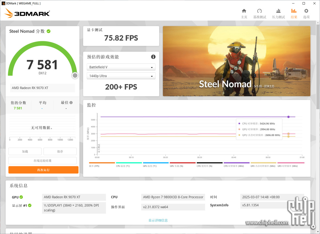Click the green check next to 显示屏 #1
Screen dimensions: 320x234
30,206
